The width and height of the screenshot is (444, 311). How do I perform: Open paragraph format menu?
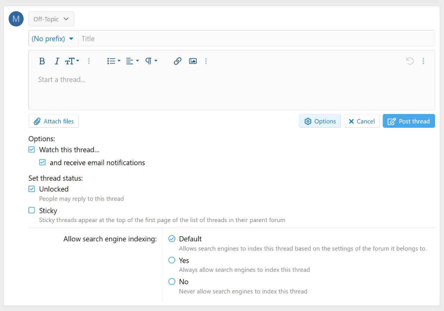point(151,61)
